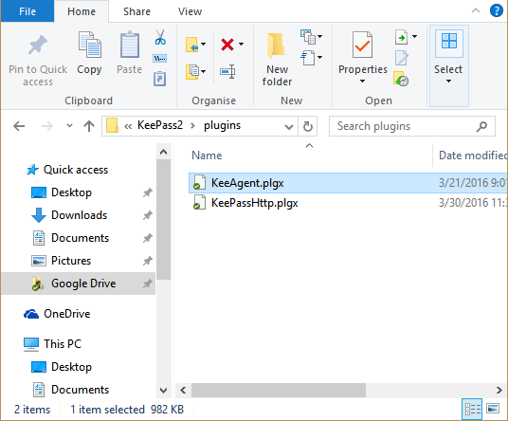Screen dimensions: 508x421
Task: Select the KeeAgent.plgx file
Action: point(348,183)
